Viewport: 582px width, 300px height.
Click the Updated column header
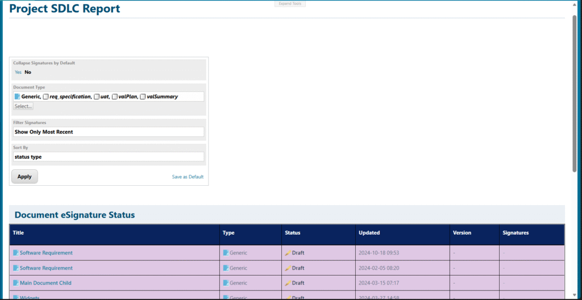(x=369, y=232)
